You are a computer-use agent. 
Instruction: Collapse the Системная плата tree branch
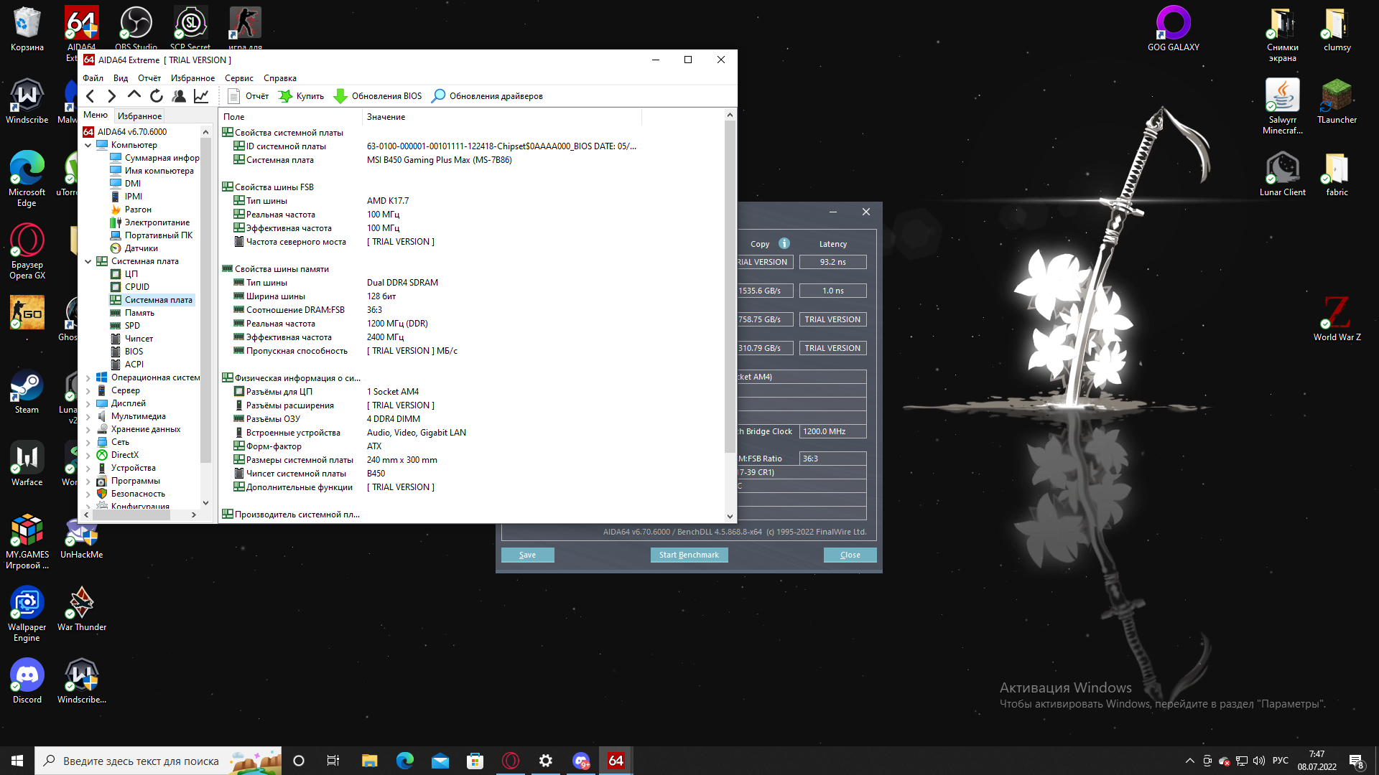click(88, 261)
